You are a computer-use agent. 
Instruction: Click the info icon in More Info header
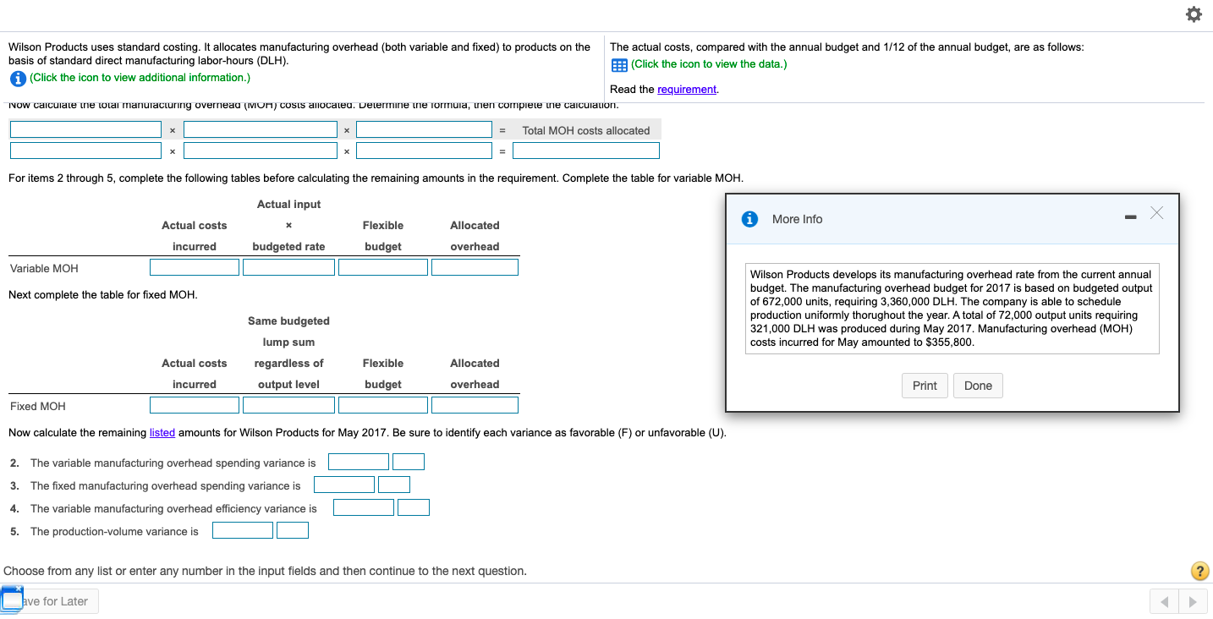(749, 219)
